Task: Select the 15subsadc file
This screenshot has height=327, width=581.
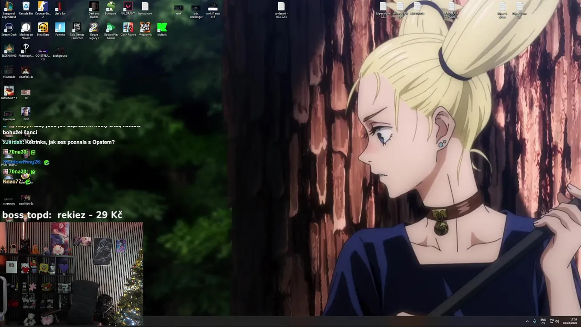Action: pos(9,72)
